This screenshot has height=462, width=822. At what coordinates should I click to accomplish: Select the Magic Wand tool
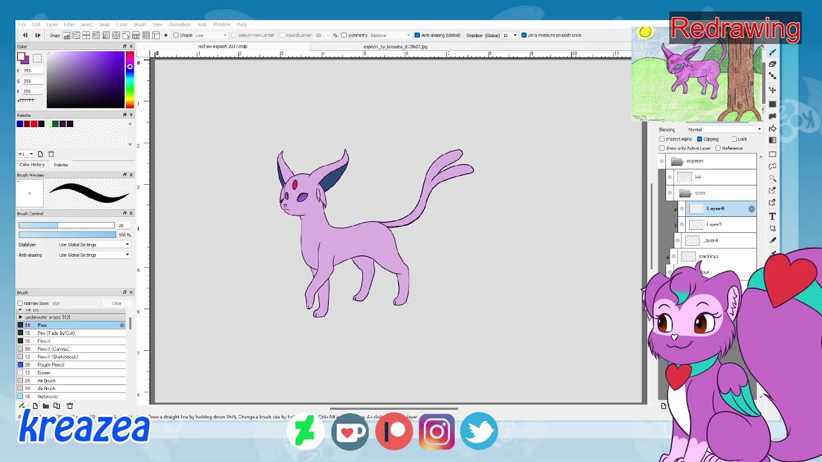point(773,178)
